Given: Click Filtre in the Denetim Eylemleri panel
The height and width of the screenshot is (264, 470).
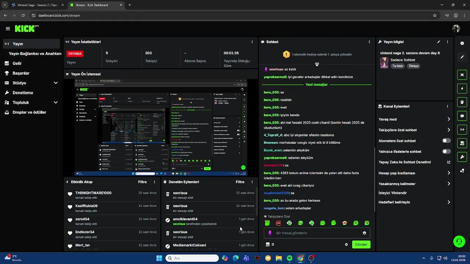Looking at the screenshot, I should coord(240,182).
